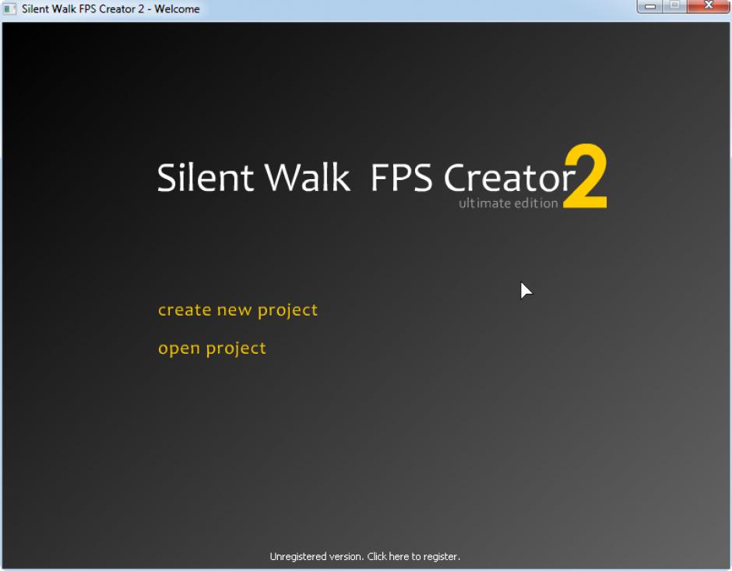732x571 pixels.
Task: Maximize the Welcome window
Action: (674, 6)
